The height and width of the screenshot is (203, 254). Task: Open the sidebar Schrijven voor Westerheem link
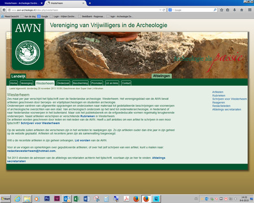click(x=230, y=99)
